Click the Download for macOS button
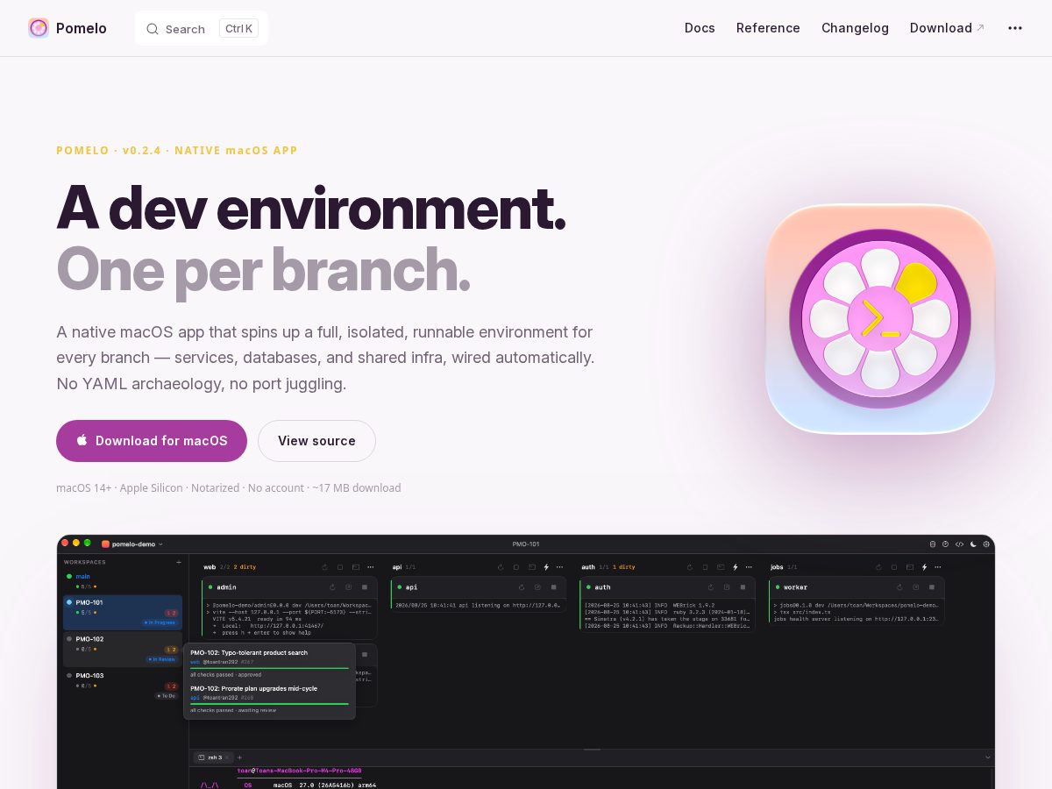1052x789 pixels. coord(152,441)
